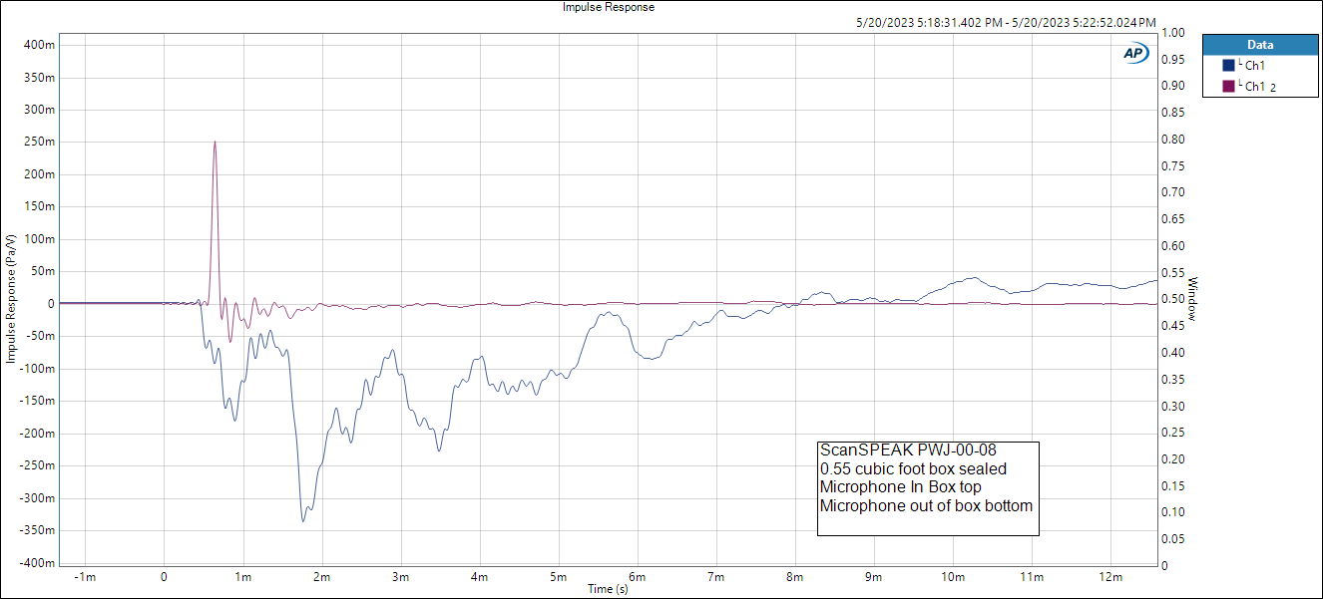Click the 0.55 cubic foot box sealed text
The width and height of the screenshot is (1323, 599).
pyautogui.click(x=914, y=468)
